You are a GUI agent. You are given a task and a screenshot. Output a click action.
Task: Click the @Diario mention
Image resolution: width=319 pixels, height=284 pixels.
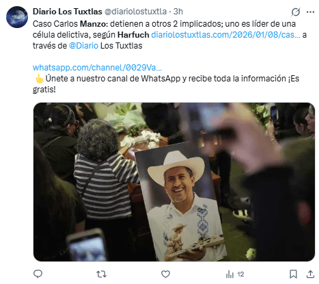(x=83, y=46)
